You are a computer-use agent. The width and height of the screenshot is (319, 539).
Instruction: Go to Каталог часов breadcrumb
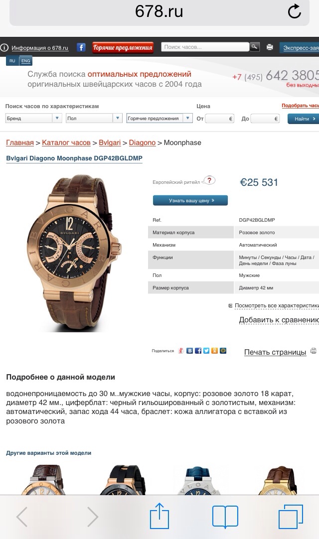66,142
